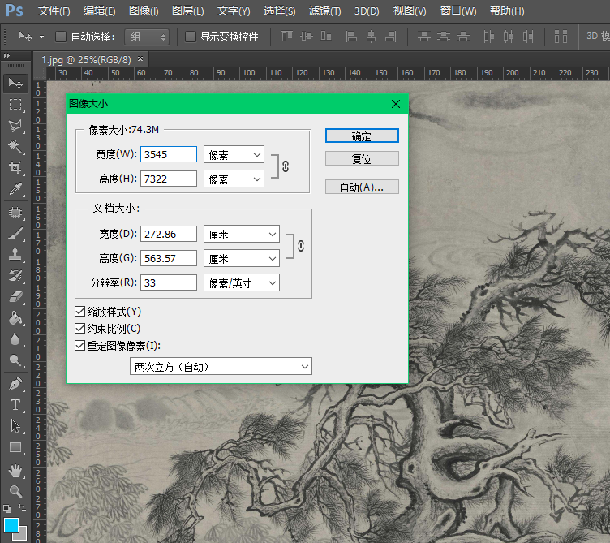Open document height 厘米 unit dropdown
Viewport: 610px width, 543px height.
[242, 258]
